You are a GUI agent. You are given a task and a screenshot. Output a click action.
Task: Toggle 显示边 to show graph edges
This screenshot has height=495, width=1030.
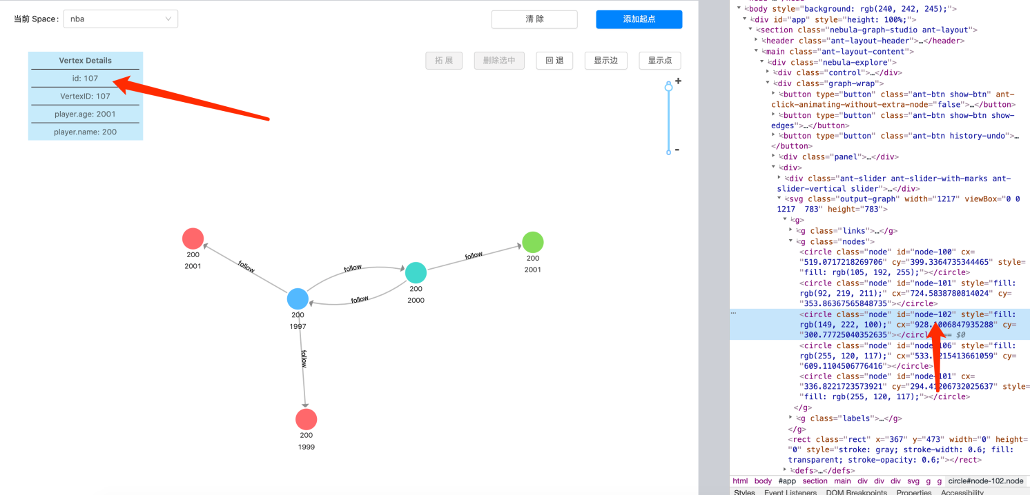click(605, 60)
